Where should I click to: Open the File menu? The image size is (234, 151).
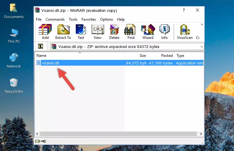(39, 19)
